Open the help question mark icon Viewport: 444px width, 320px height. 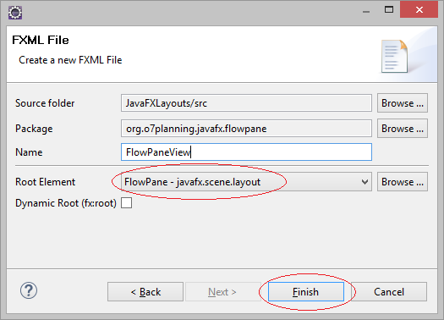(x=29, y=290)
